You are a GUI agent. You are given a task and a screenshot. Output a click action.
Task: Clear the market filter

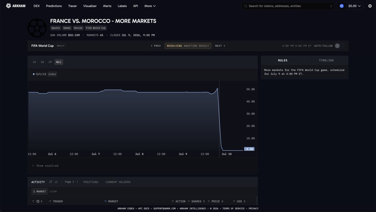(53, 191)
